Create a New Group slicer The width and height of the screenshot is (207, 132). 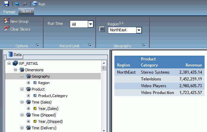tap(16, 21)
